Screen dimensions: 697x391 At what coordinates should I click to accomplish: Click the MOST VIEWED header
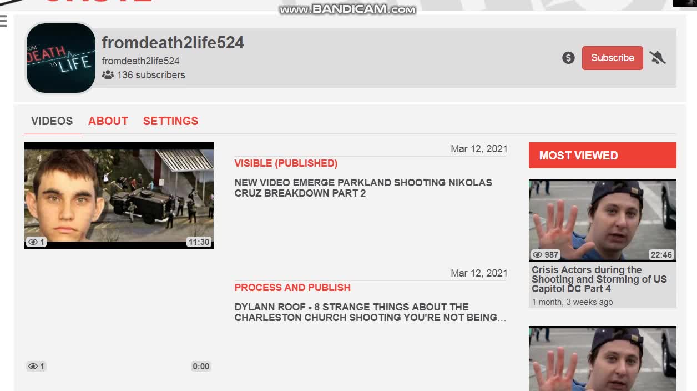tap(602, 156)
